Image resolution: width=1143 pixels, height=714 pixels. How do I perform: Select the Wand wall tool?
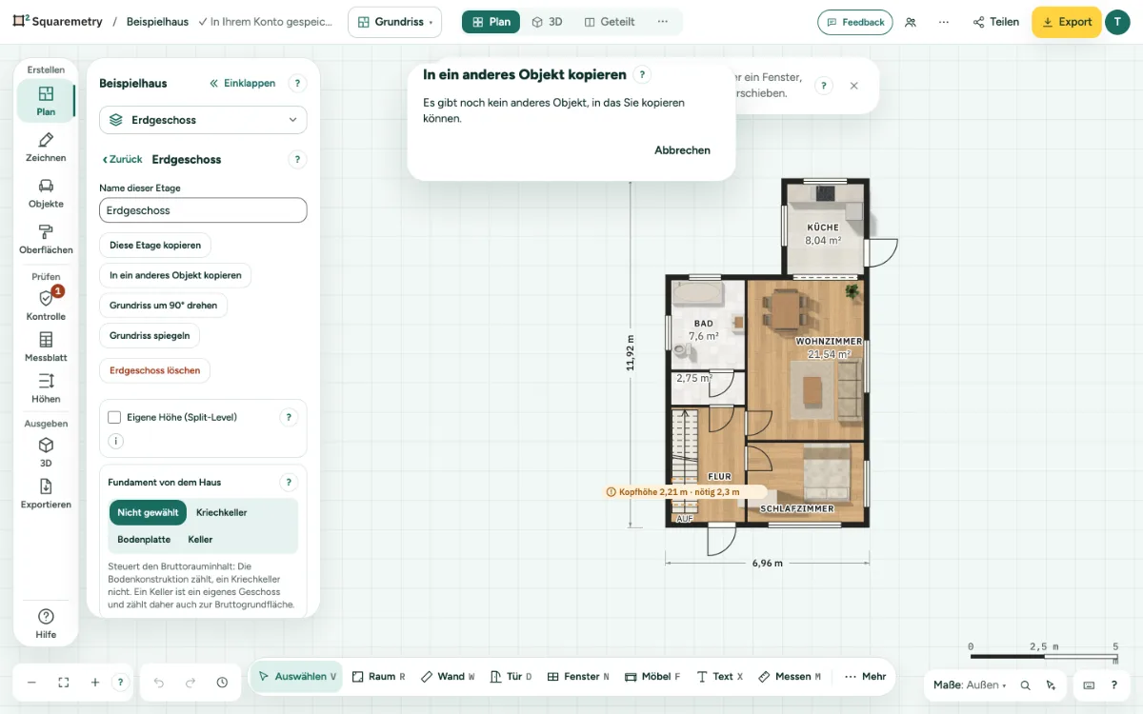[448, 677]
